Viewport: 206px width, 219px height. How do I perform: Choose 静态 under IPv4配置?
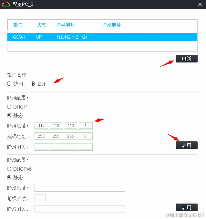[9, 115]
